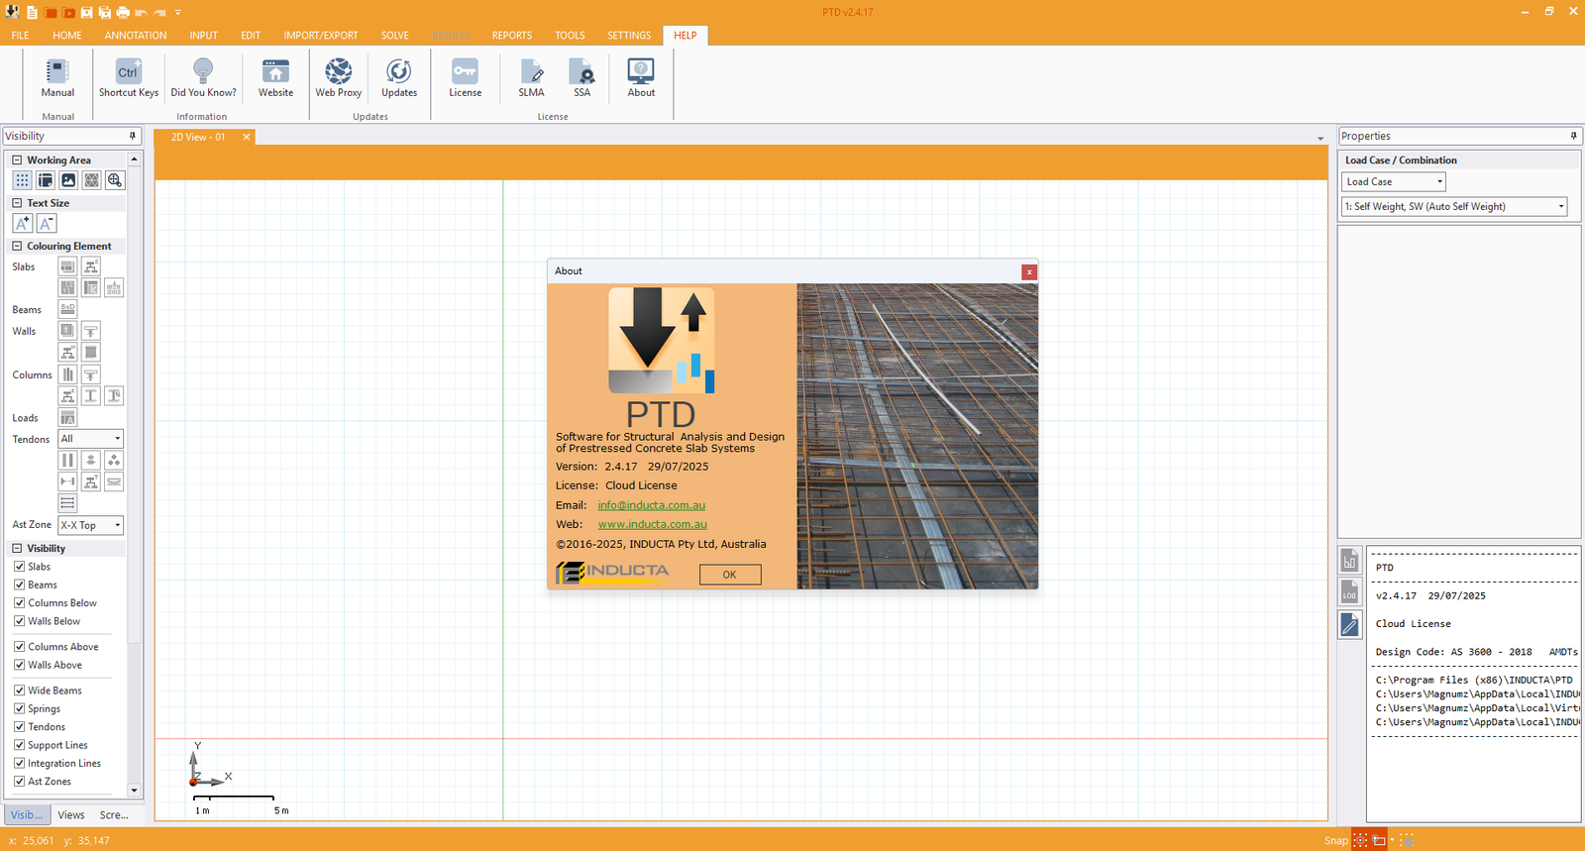Viewport: 1585px width, 851px height.
Task: Click the new document icon in title bar
Action: pyautogui.click(x=33, y=12)
